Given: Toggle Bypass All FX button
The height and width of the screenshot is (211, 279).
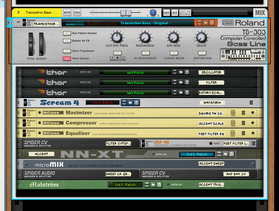Looking at the screenshot, I should coord(67,41).
